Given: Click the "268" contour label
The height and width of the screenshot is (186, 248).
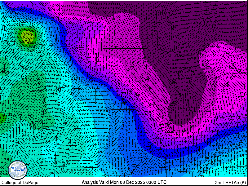Looking at the screenshot, I should tap(137, 95).
